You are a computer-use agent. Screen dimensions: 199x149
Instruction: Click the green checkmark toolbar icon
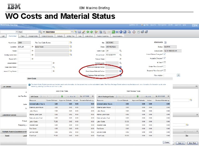point(113,32)
